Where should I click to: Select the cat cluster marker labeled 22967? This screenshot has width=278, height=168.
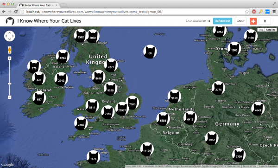[122, 109]
